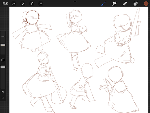Click the dimmed redo arrow
150x113 pixels.
coord(3,98)
